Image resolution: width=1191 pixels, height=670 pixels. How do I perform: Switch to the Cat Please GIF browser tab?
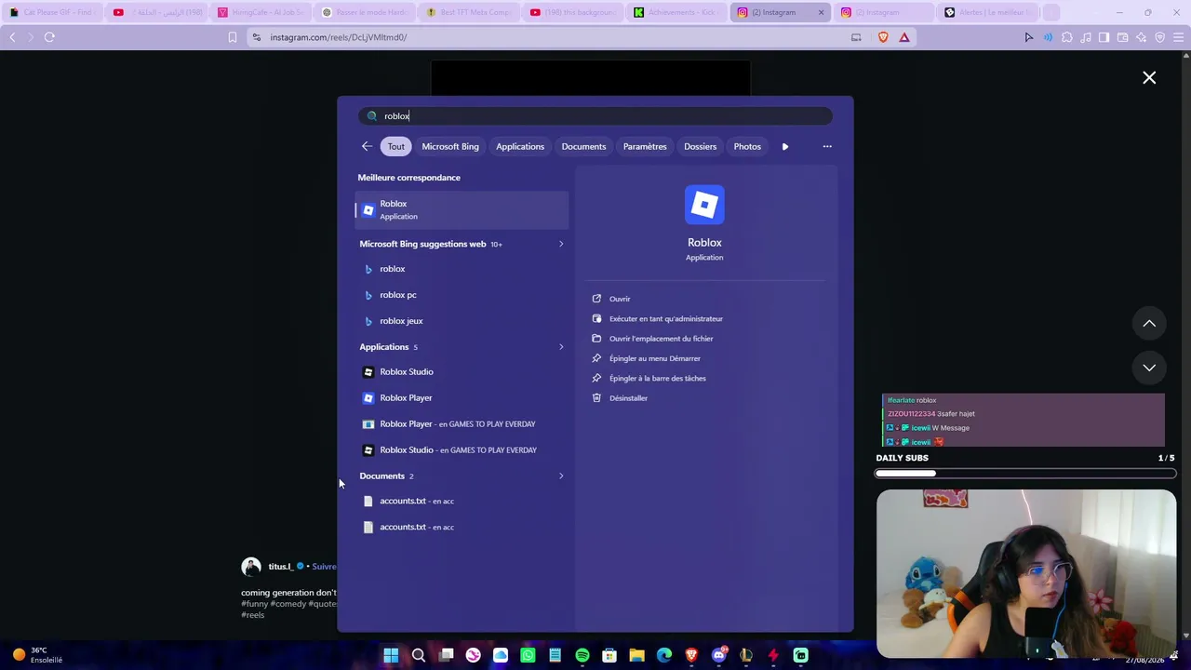click(51, 12)
